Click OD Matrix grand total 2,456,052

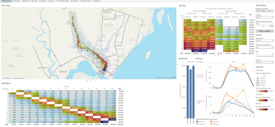[120, 124]
